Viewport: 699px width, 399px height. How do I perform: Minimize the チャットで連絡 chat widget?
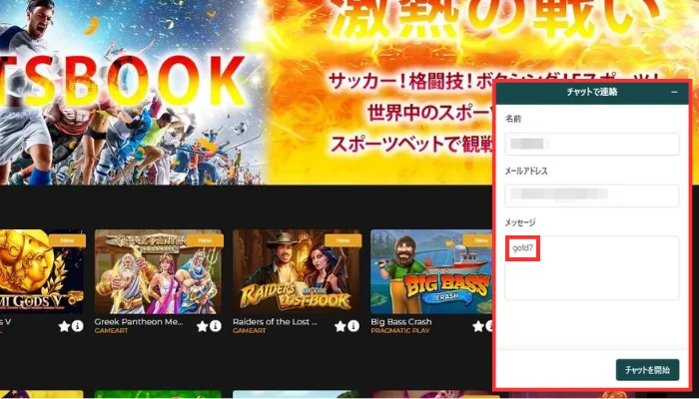(x=674, y=92)
